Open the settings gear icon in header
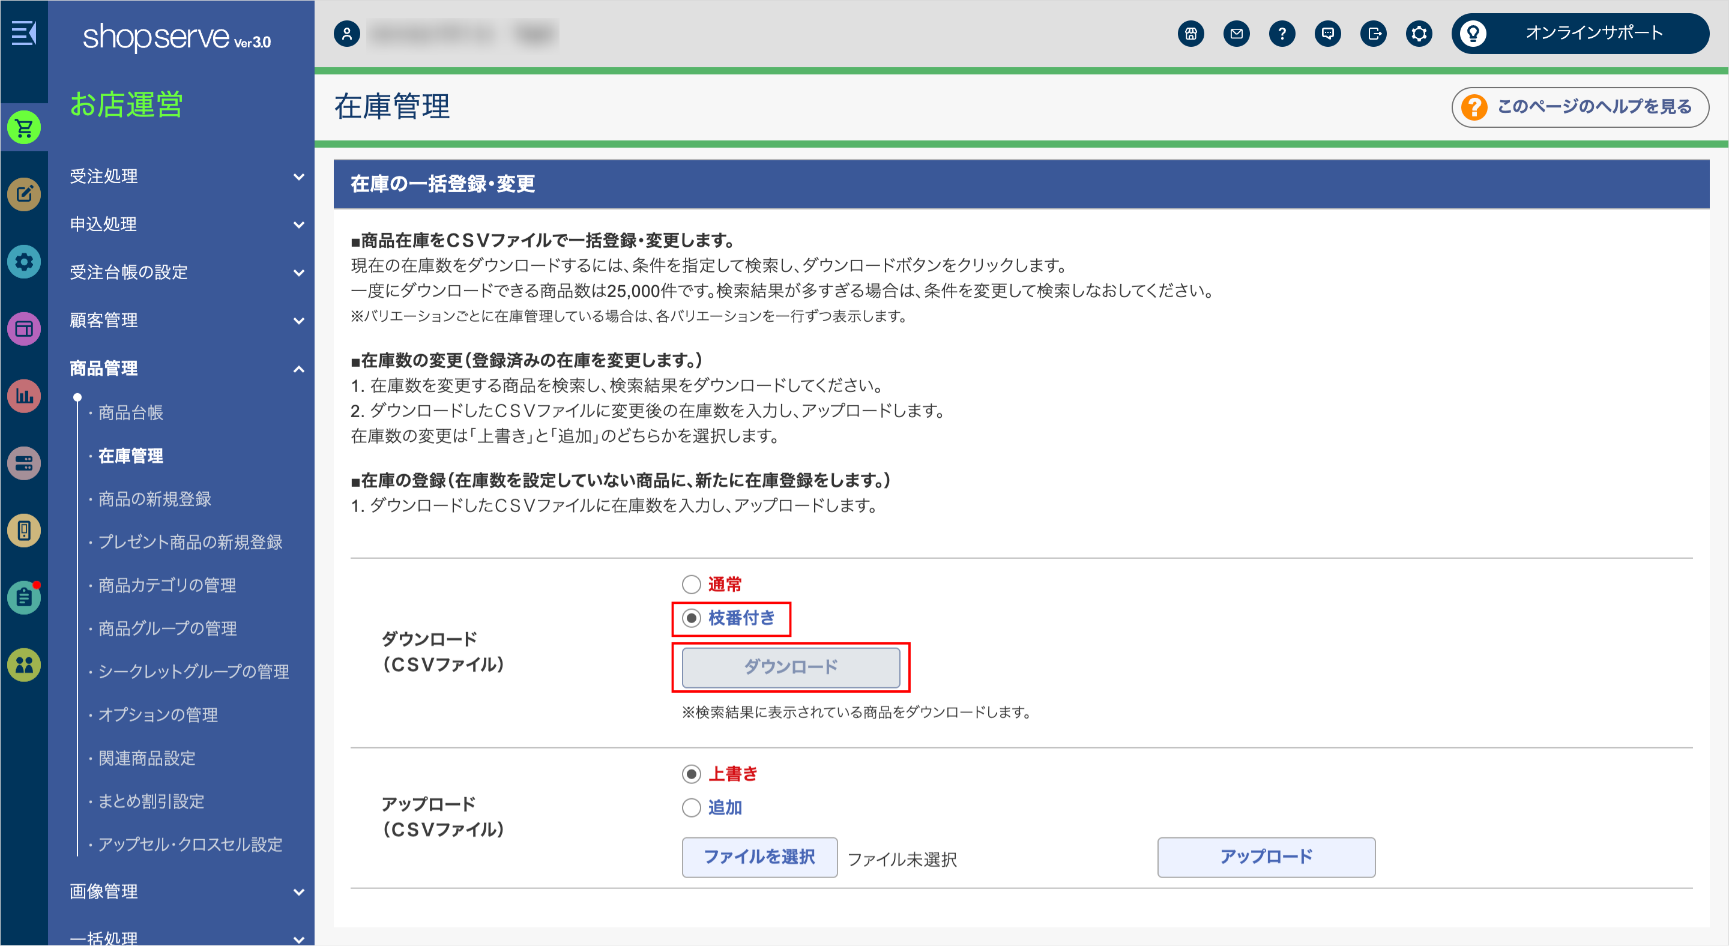1729x946 pixels. [x=1419, y=34]
